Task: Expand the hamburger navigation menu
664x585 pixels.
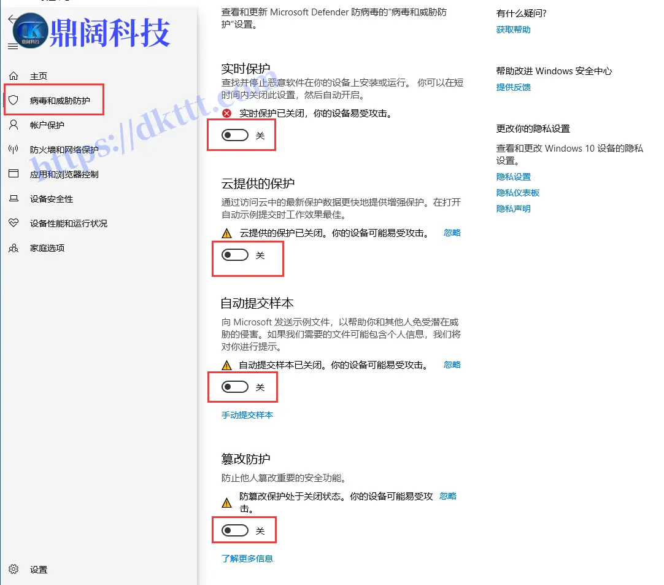Action: 12,47
